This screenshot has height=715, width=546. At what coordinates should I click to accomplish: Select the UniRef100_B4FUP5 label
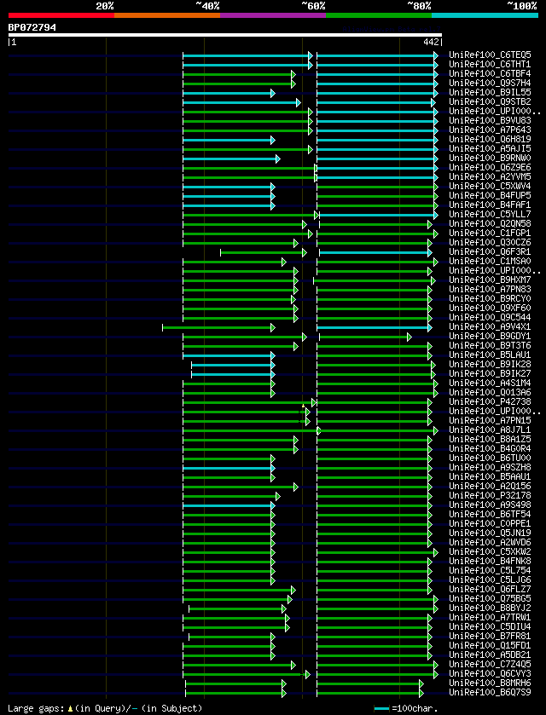(490, 196)
